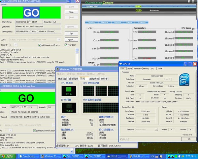Click Exit in the ORTHOS CPU #0 window

[71, 33]
